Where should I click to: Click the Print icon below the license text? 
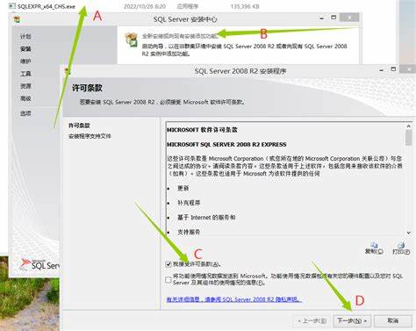(x=401, y=245)
